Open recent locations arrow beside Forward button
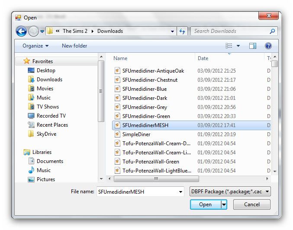The image size is (293, 230). tap(42, 32)
